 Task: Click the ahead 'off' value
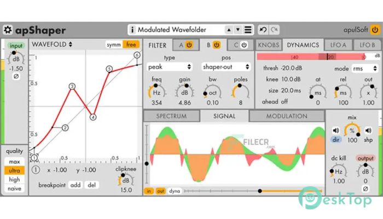pos(285,101)
